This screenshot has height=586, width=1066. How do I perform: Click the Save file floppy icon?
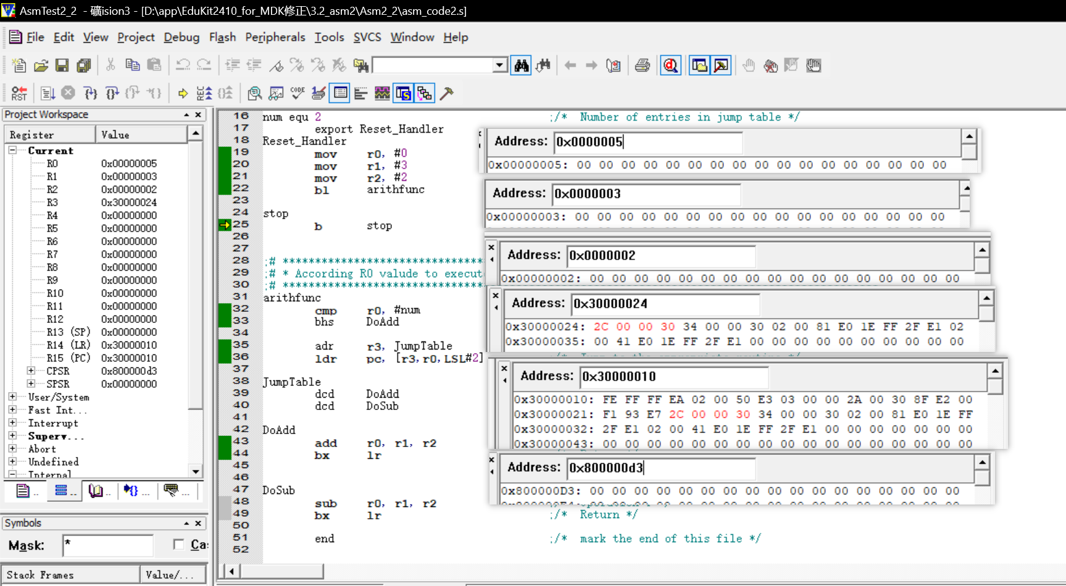pyautogui.click(x=62, y=65)
